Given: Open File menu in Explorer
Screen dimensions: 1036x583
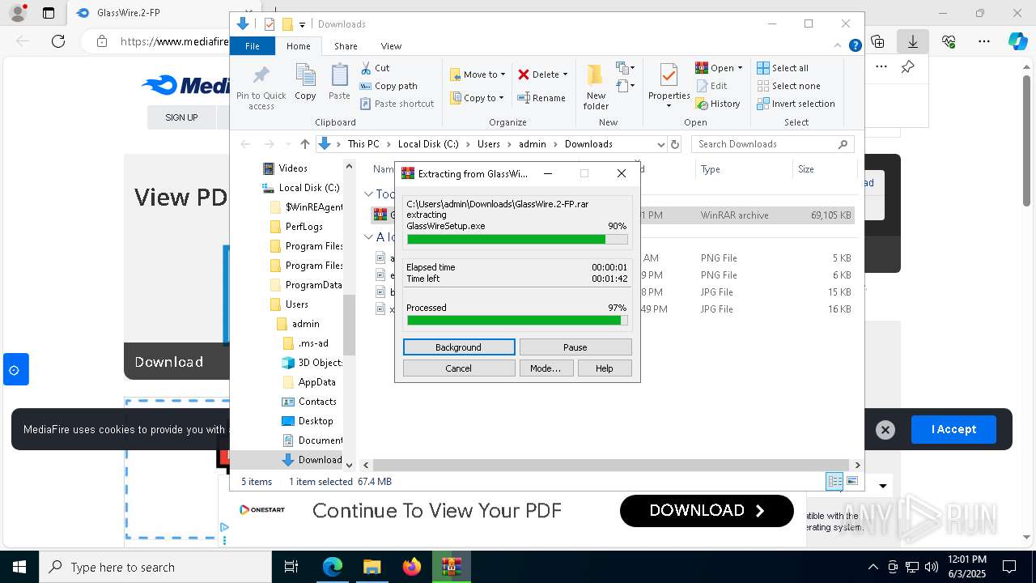Looking at the screenshot, I should coord(253,46).
